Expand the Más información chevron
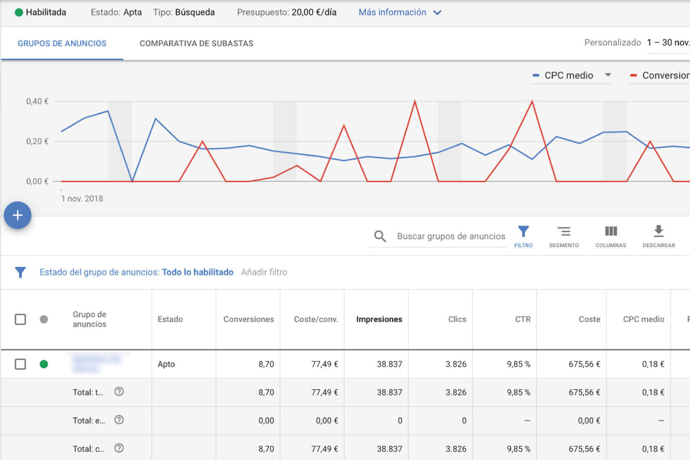The width and height of the screenshot is (690, 460). tap(436, 12)
